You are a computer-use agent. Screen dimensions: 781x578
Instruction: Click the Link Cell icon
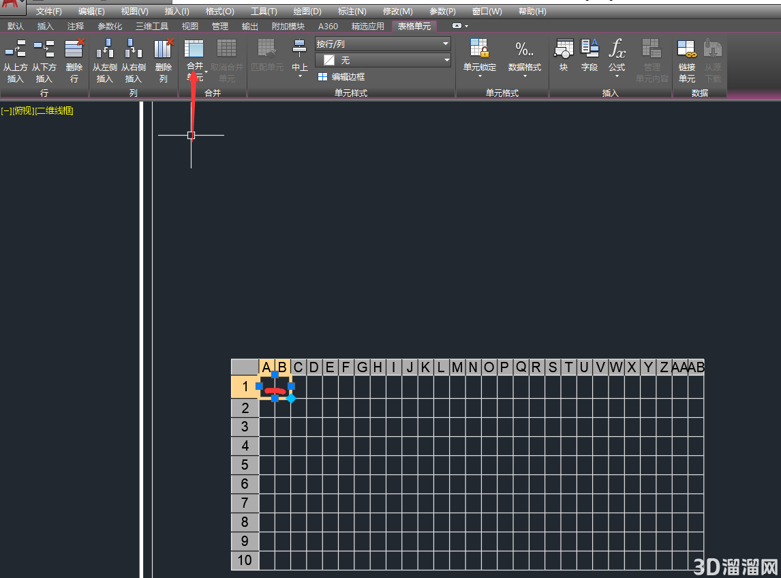pos(686,49)
